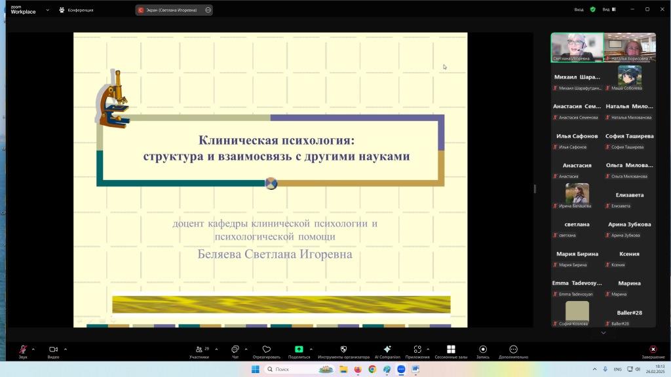
Task: Select the Экран (Светлана Игоревна) tab
Action: click(171, 10)
